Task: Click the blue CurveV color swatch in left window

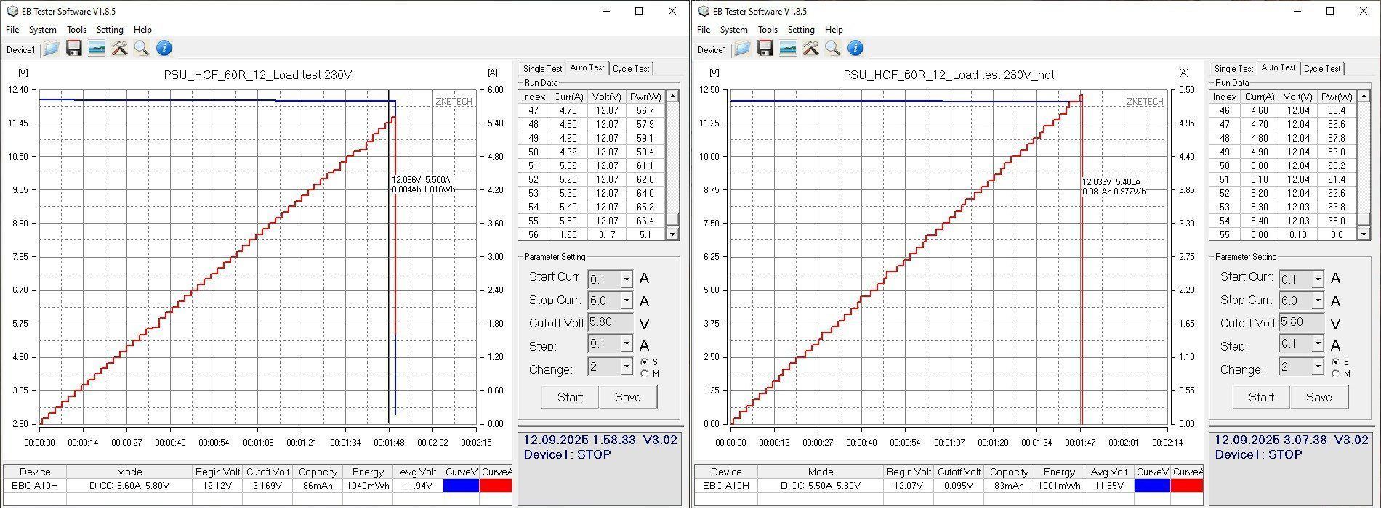Action: 461,486
